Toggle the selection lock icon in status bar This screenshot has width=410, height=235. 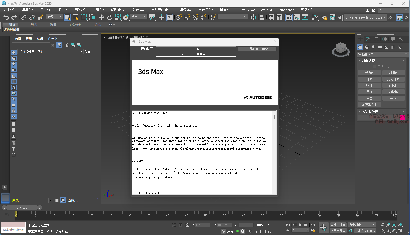point(181,225)
